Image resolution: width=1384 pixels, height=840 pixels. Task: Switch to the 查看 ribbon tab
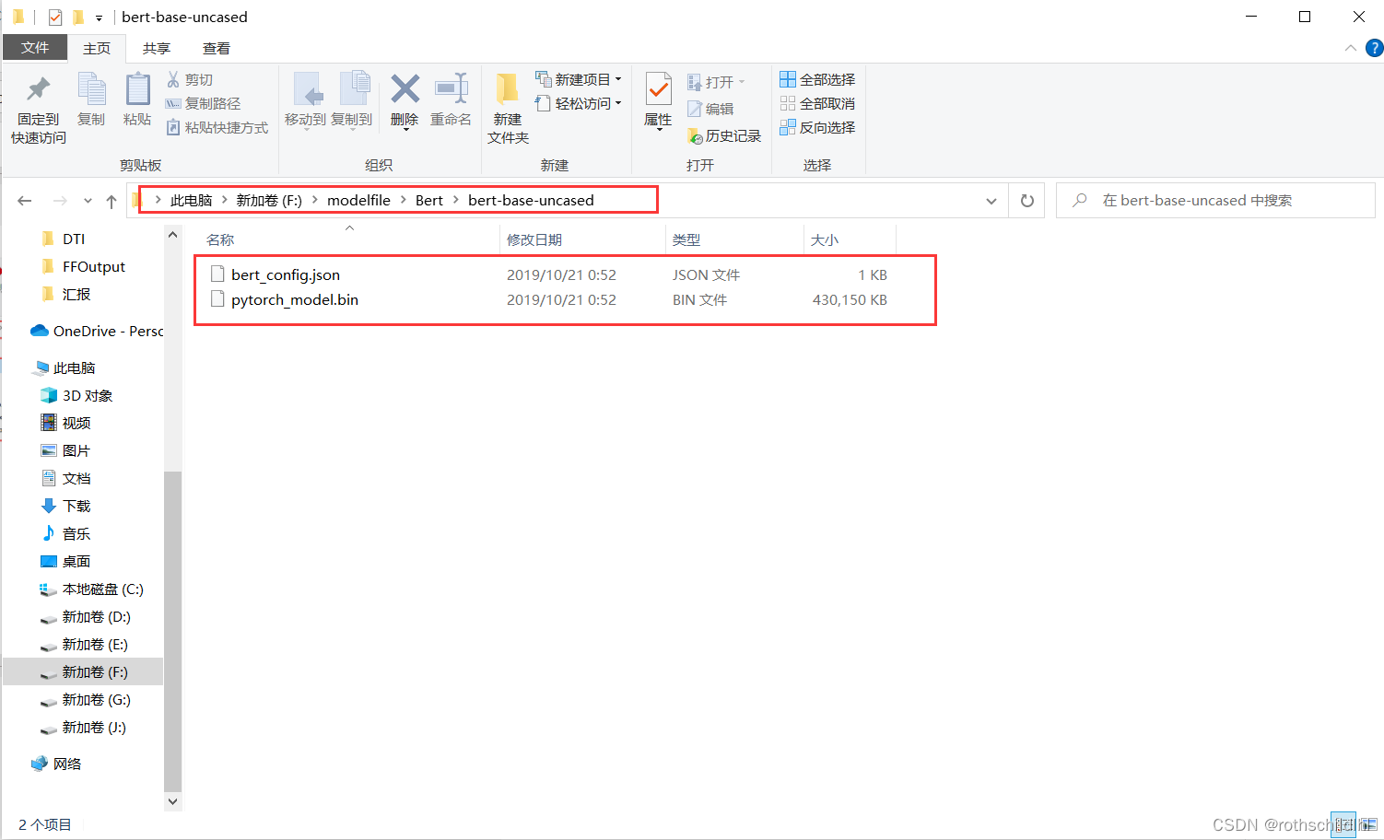[217, 48]
